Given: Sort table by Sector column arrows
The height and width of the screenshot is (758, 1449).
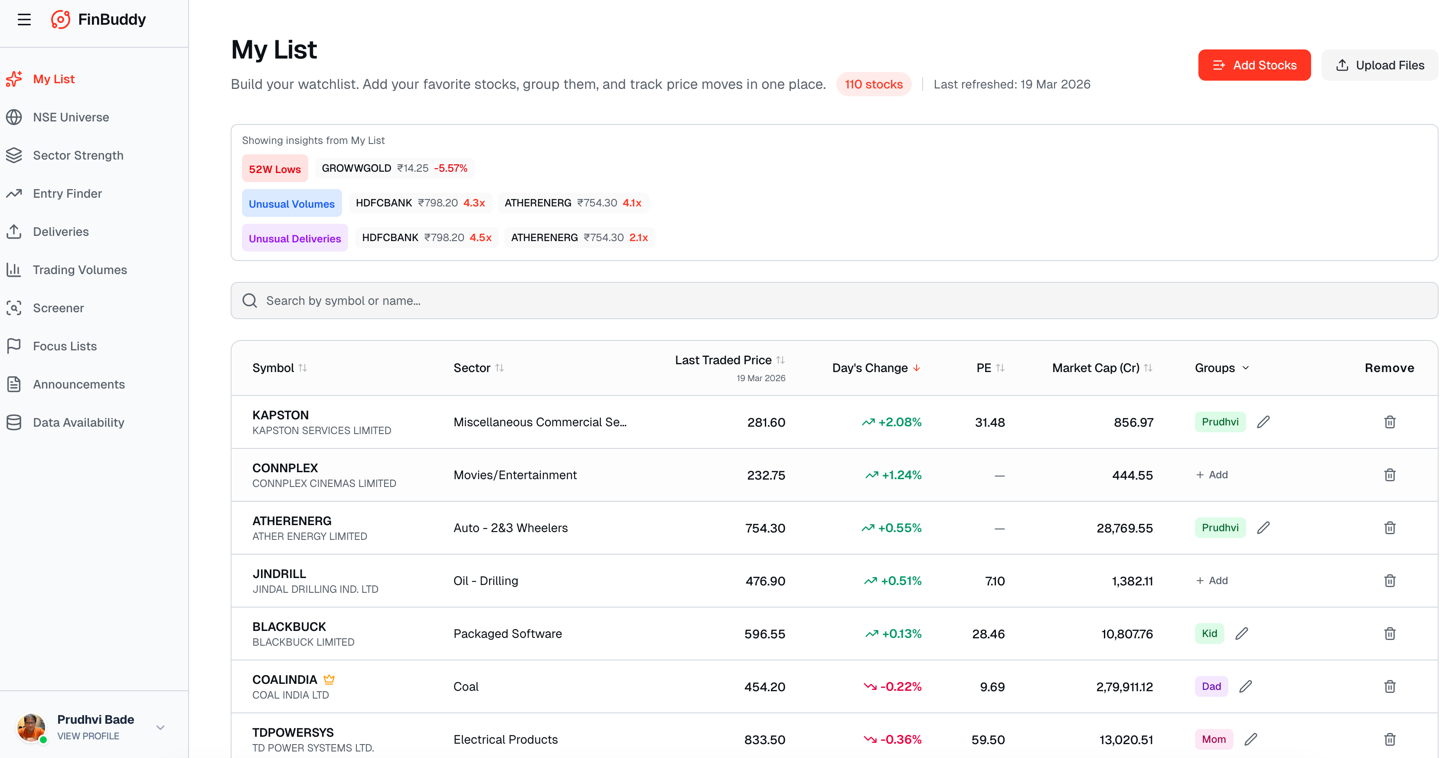Looking at the screenshot, I should pos(499,368).
